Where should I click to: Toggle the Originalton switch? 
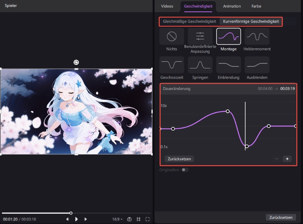tap(185, 170)
